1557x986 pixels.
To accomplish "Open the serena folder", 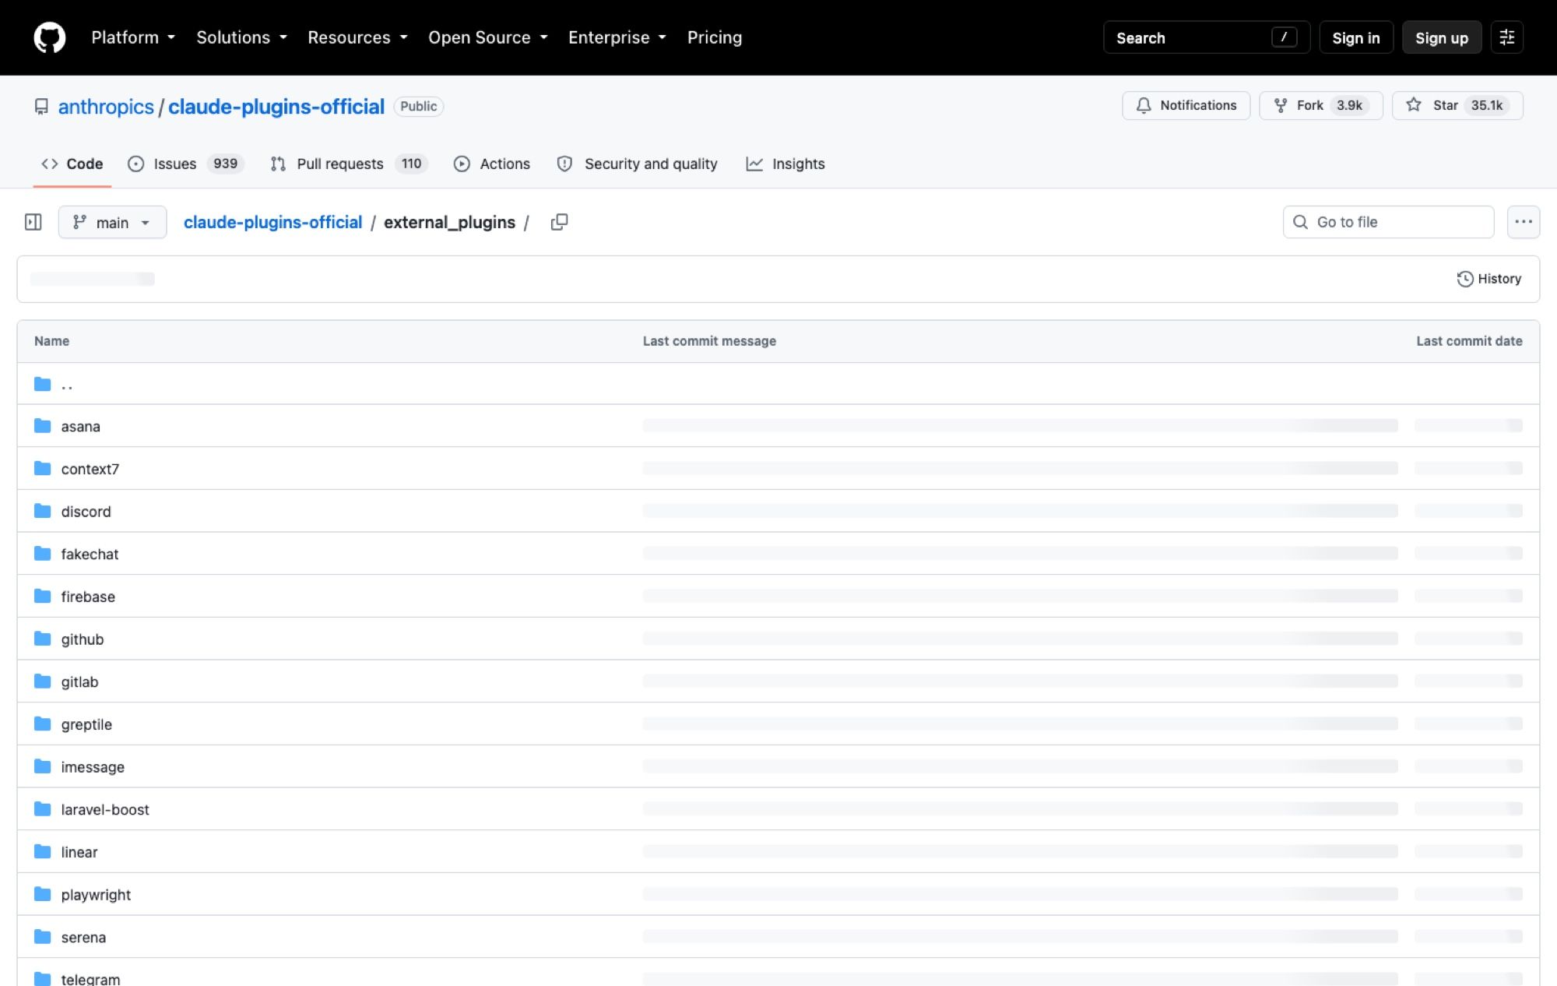I will click(83, 937).
